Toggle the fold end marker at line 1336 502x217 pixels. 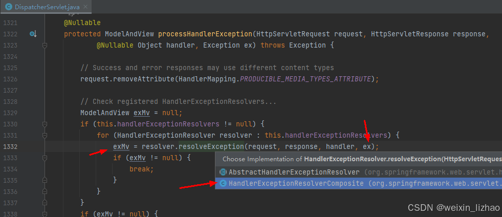[x=45, y=191]
